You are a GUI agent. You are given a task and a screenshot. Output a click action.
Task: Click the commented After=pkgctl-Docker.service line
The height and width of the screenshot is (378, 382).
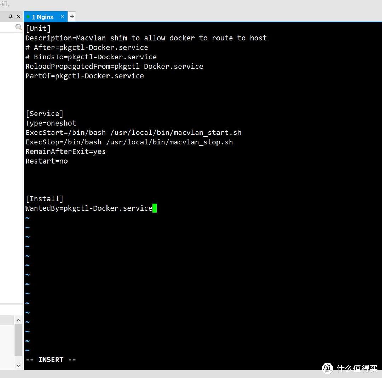pyautogui.click(x=87, y=47)
